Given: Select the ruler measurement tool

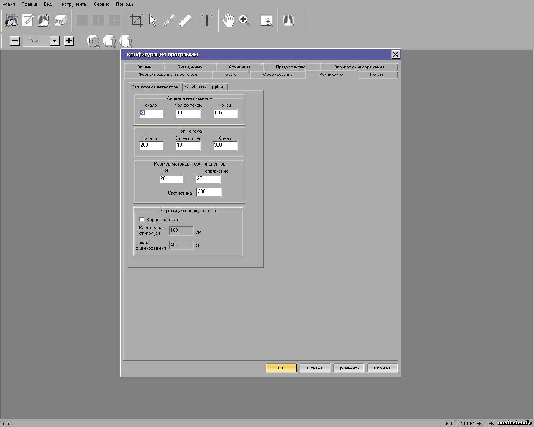Looking at the screenshot, I should tap(185, 20).
